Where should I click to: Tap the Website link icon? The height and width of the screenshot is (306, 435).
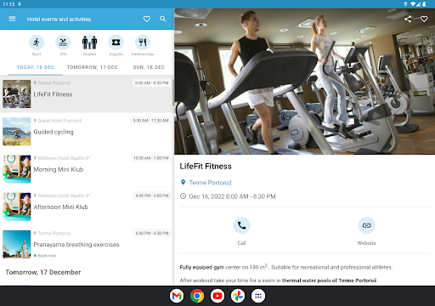(x=366, y=225)
